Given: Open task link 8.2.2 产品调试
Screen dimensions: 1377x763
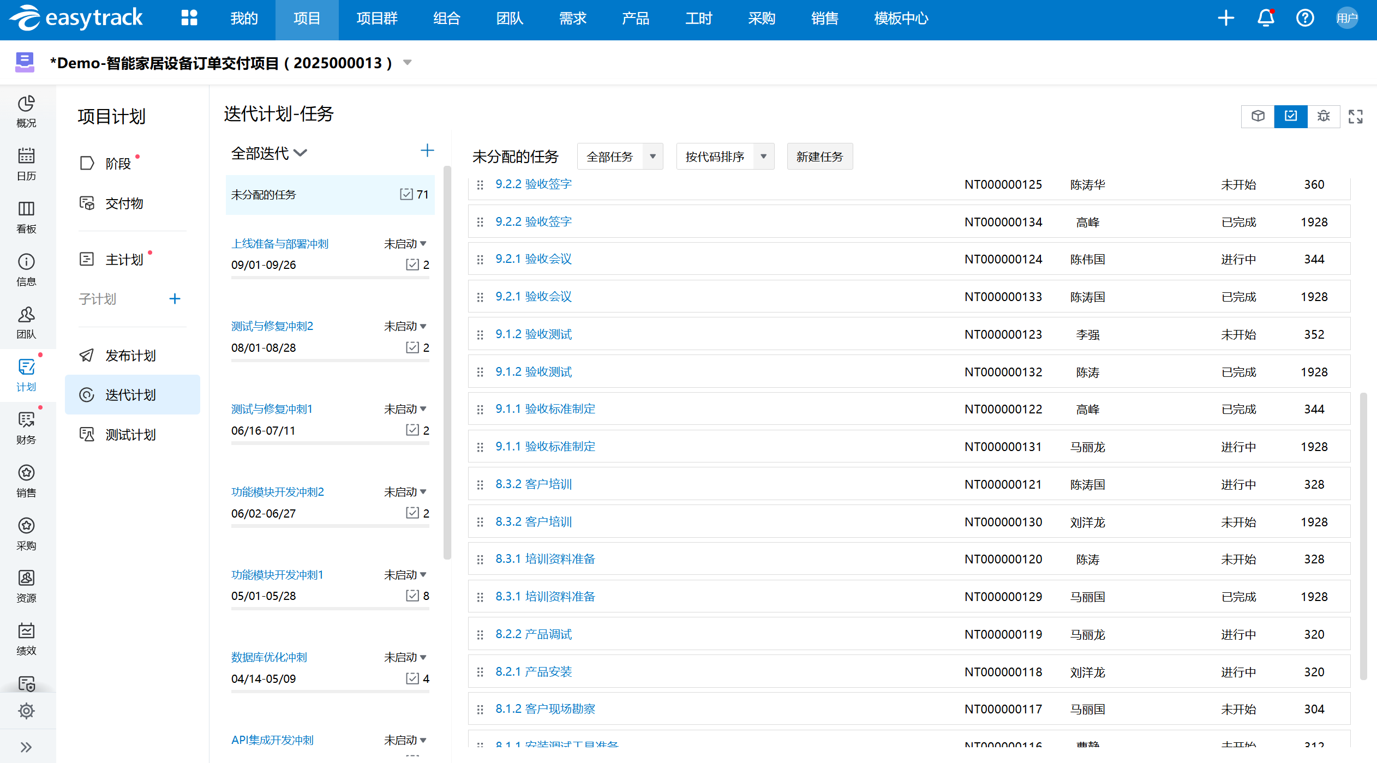Looking at the screenshot, I should 533,634.
